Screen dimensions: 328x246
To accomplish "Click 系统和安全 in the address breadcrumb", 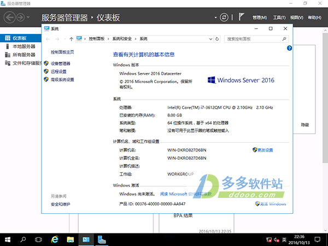I will [x=122, y=39].
